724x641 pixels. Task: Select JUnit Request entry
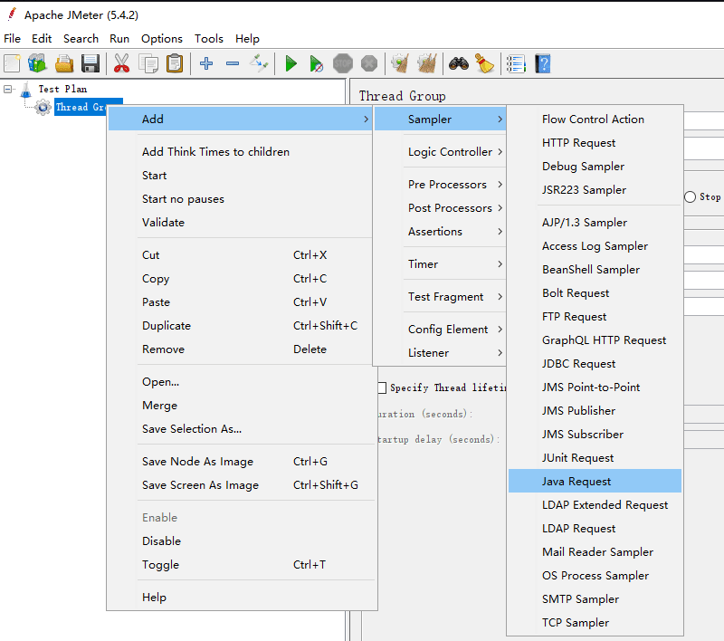pos(595,457)
